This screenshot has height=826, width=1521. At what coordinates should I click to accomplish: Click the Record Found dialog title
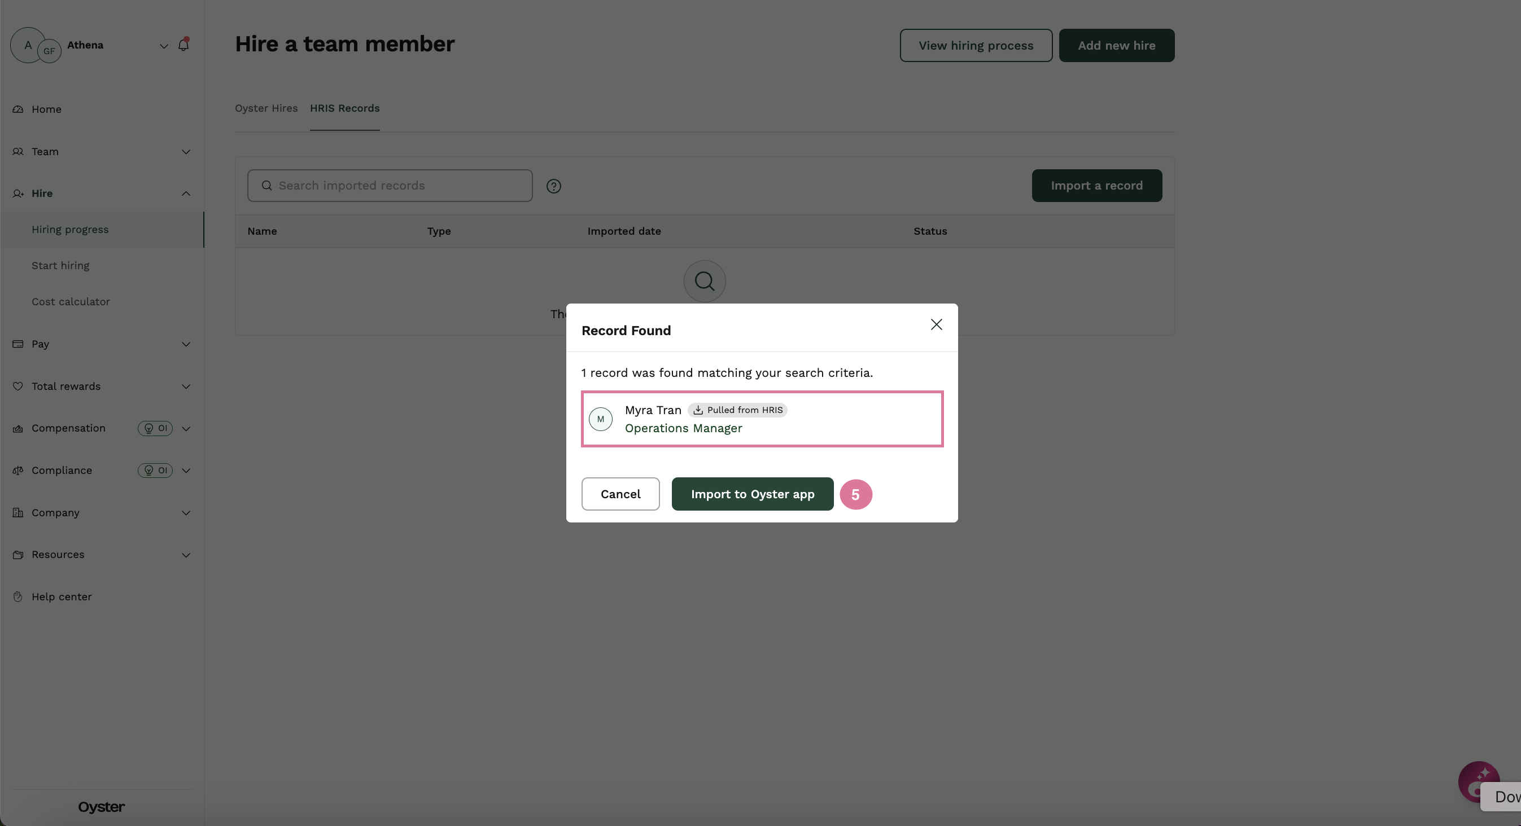point(627,331)
